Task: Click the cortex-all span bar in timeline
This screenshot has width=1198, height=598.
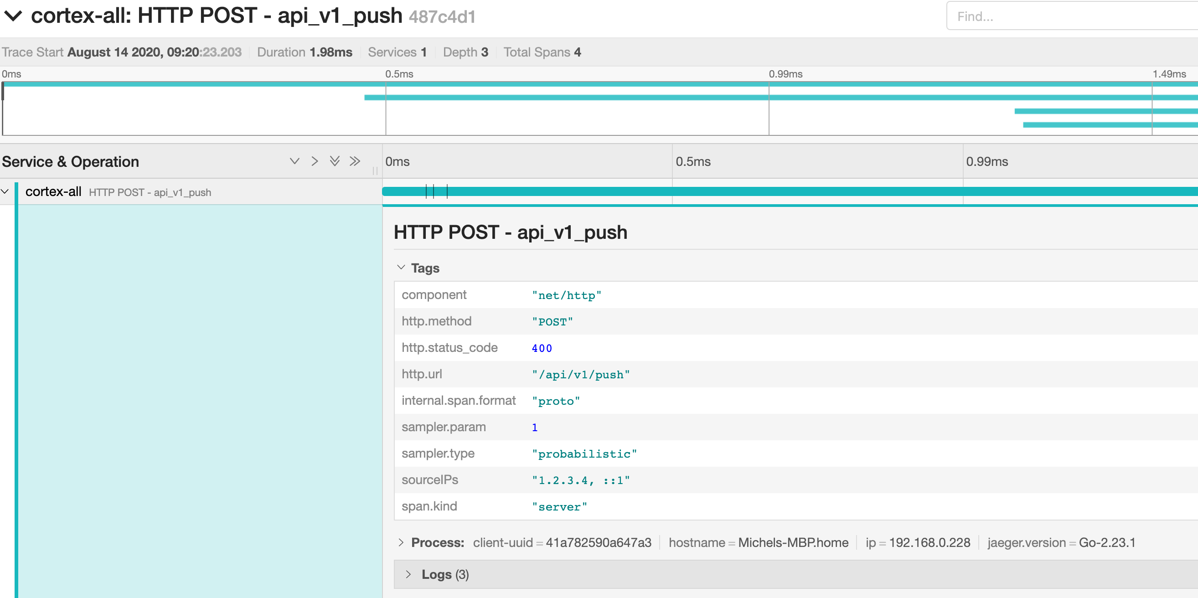Action: click(x=790, y=191)
